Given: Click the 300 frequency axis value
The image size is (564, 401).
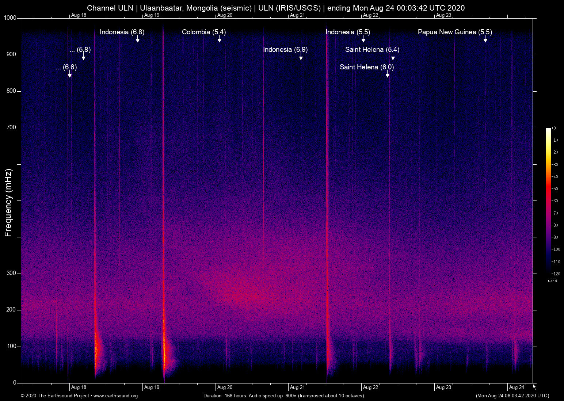Looking at the screenshot, I should click(x=11, y=274).
